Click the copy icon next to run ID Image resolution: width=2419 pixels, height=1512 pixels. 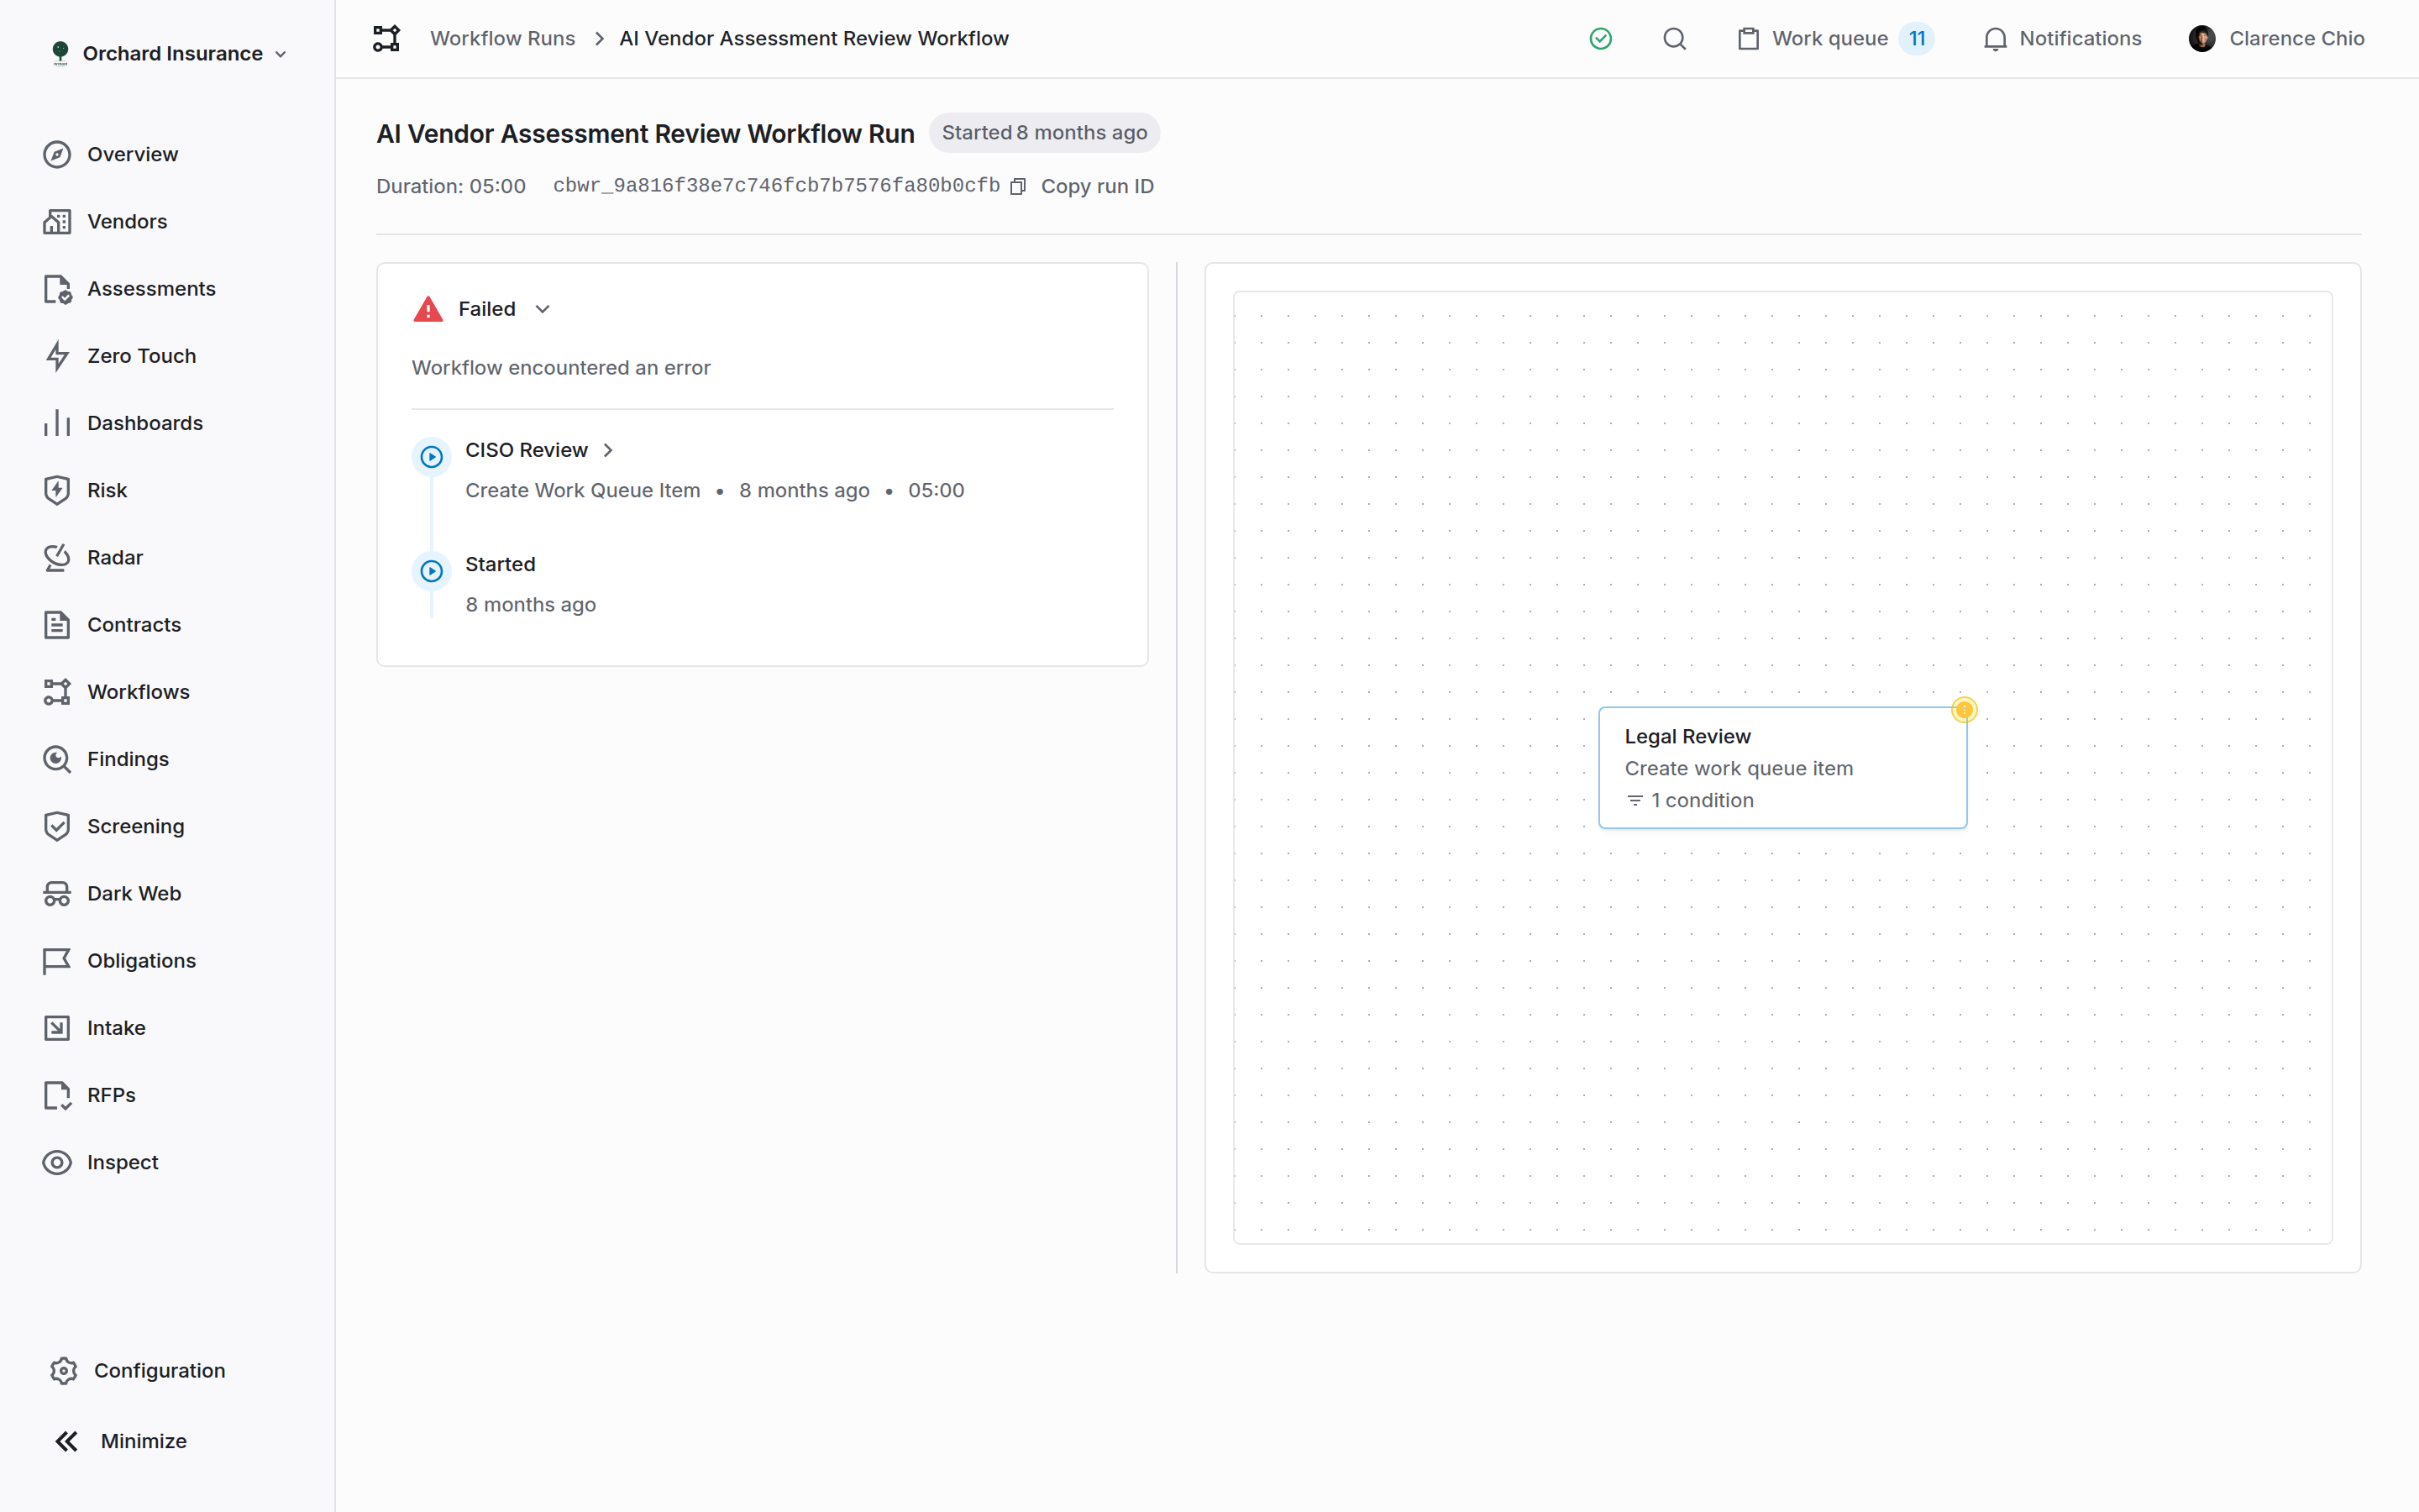[1018, 187]
